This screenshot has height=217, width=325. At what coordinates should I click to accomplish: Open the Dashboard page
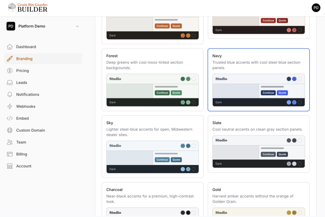coord(43,47)
